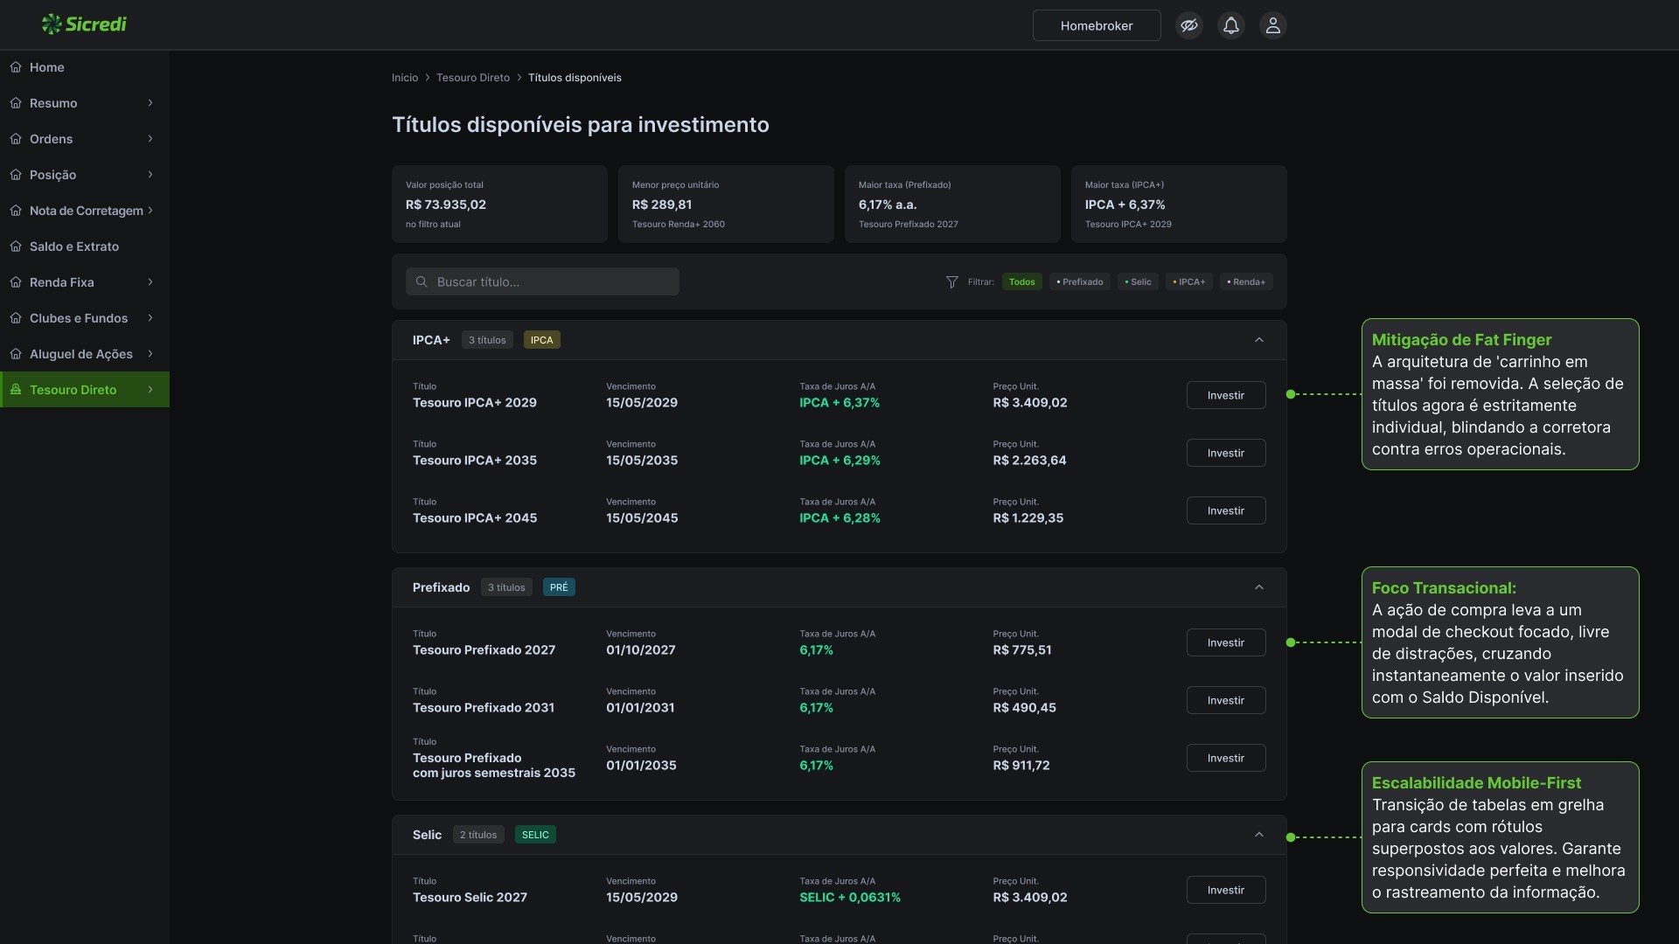Click the Saldo e Extrato icon
This screenshot has height=944, width=1679.
point(16,246)
